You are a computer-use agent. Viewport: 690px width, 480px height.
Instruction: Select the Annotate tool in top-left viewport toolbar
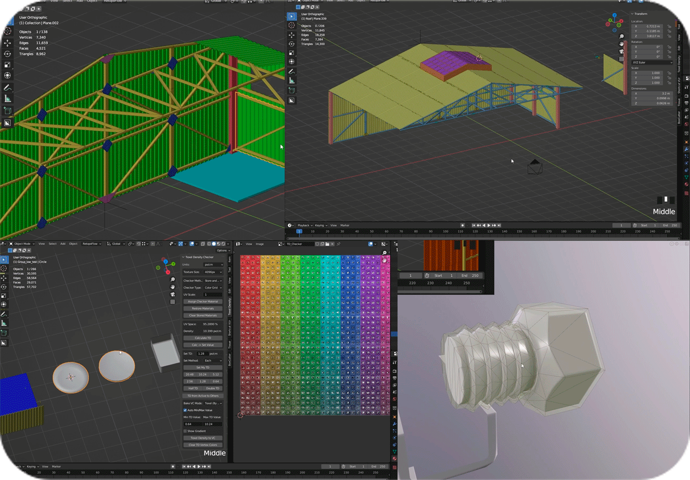click(7, 88)
